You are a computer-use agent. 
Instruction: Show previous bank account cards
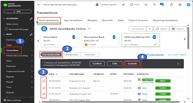[x=38, y=41]
